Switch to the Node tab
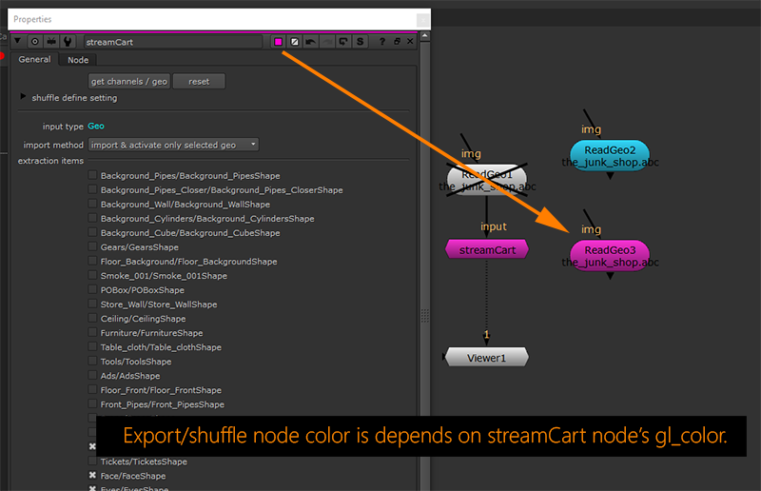The height and width of the screenshot is (491, 761). [x=78, y=60]
